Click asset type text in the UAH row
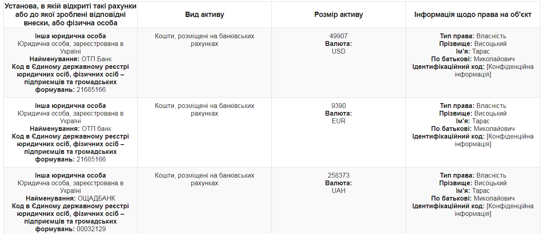Viewport: 542px width, 234px height. click(x=204, y=179)
